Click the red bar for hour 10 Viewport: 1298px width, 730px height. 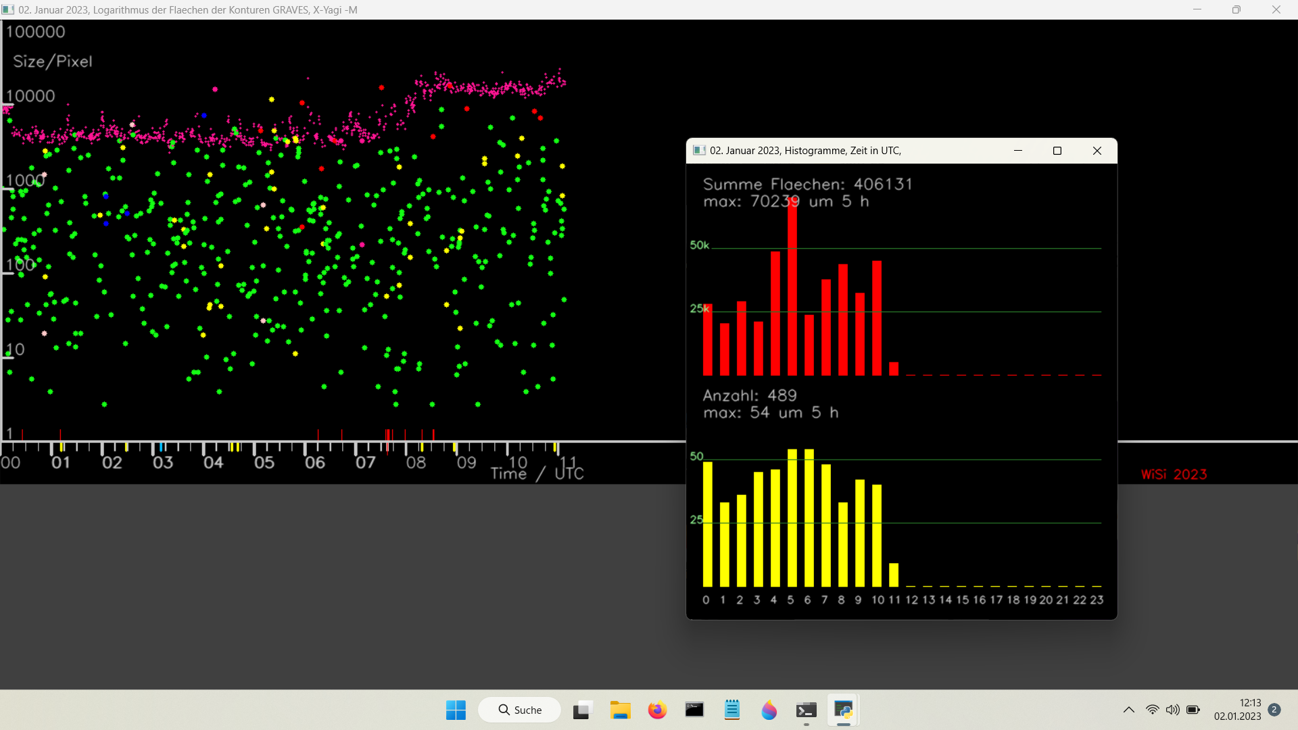pyautogui.click(x=877, y=318)
